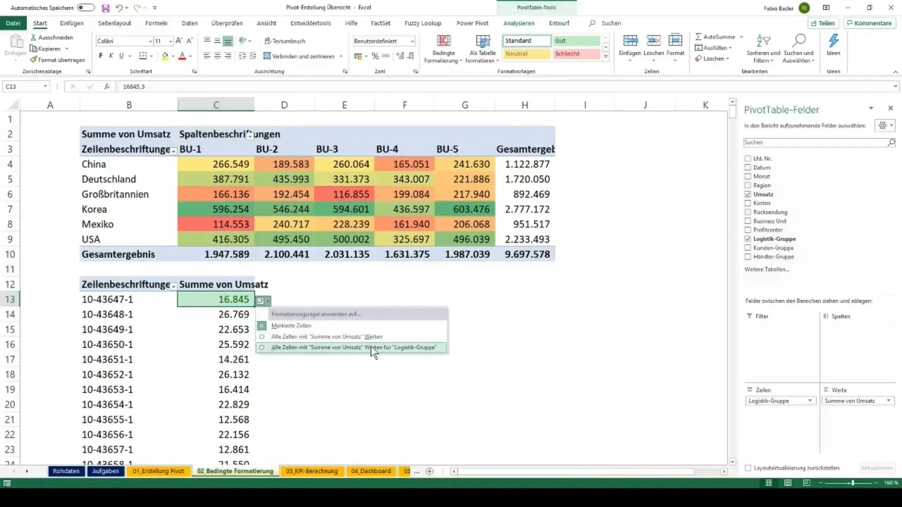This screenshot has width=902, height=507.
Task: Open Bedingte Formatierung icon
Action: point(443,41)
